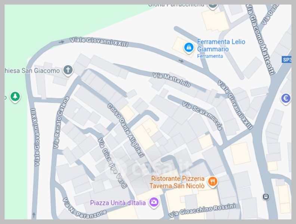Click the Via Renato Catena street label
Viewport: 296px width, 224px height.
61,122
